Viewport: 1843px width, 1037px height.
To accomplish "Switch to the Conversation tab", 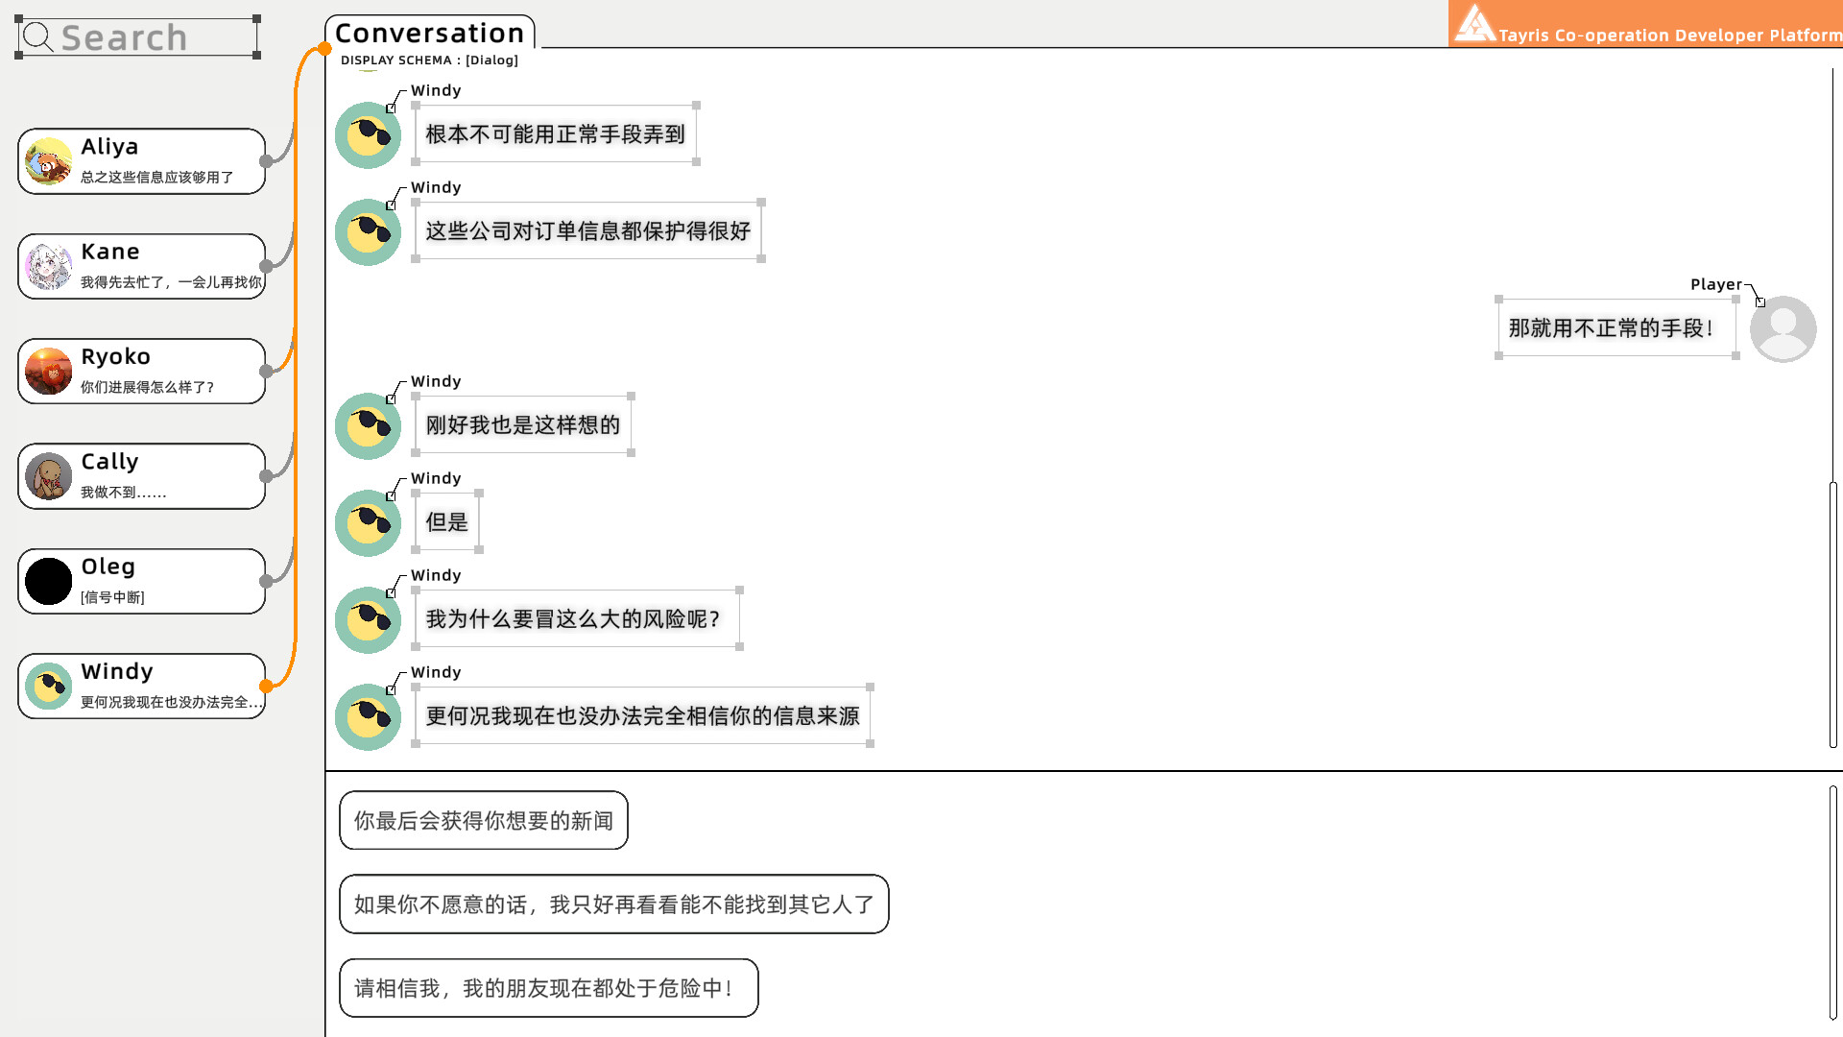I will pos(429,32).
